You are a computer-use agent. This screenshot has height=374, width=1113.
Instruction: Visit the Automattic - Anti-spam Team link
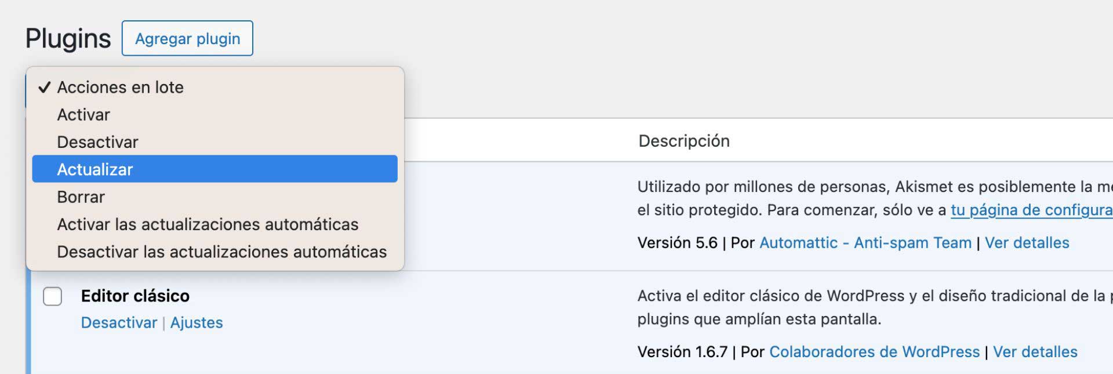pyautogui.click(x=866, y=242)
